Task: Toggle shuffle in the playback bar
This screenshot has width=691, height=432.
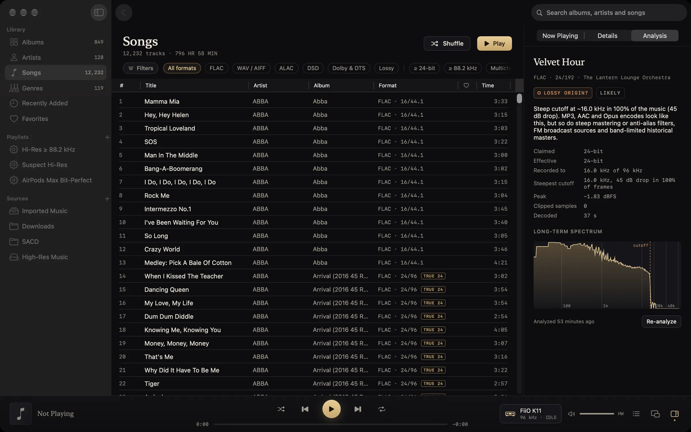Action: (281, 409)
